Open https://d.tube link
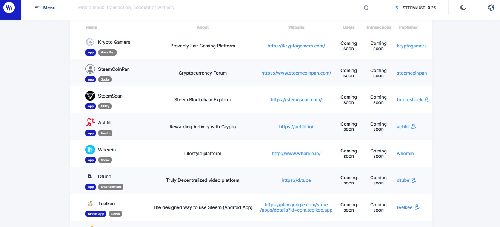The image size is (500, 227). point(296,180)
